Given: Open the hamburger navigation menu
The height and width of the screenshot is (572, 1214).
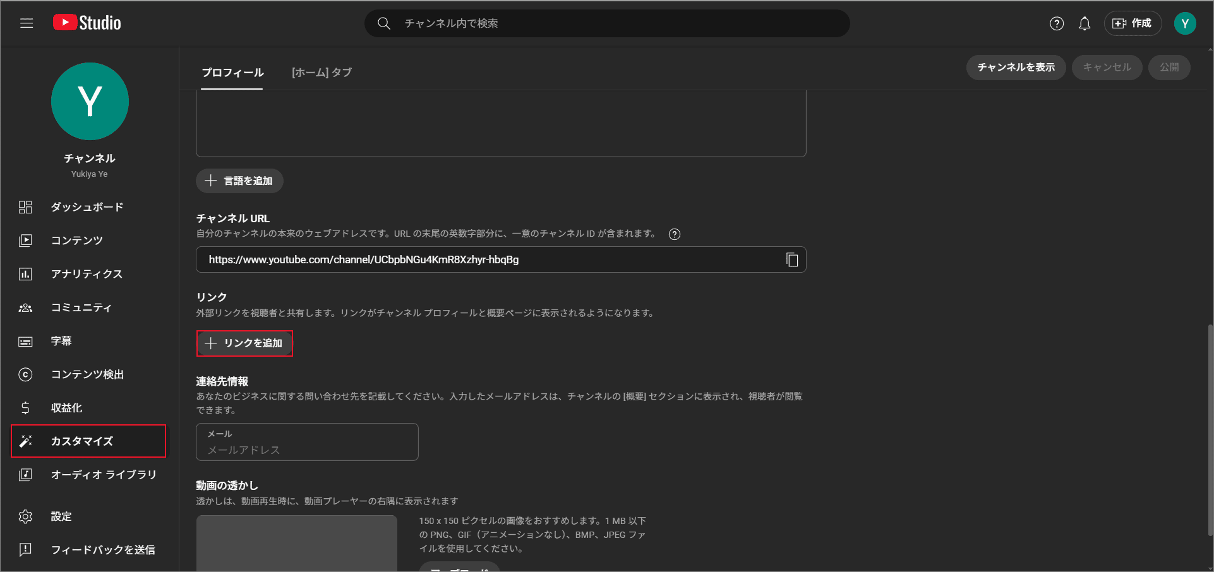Looking at the screenshot, I should coord(26,23).
